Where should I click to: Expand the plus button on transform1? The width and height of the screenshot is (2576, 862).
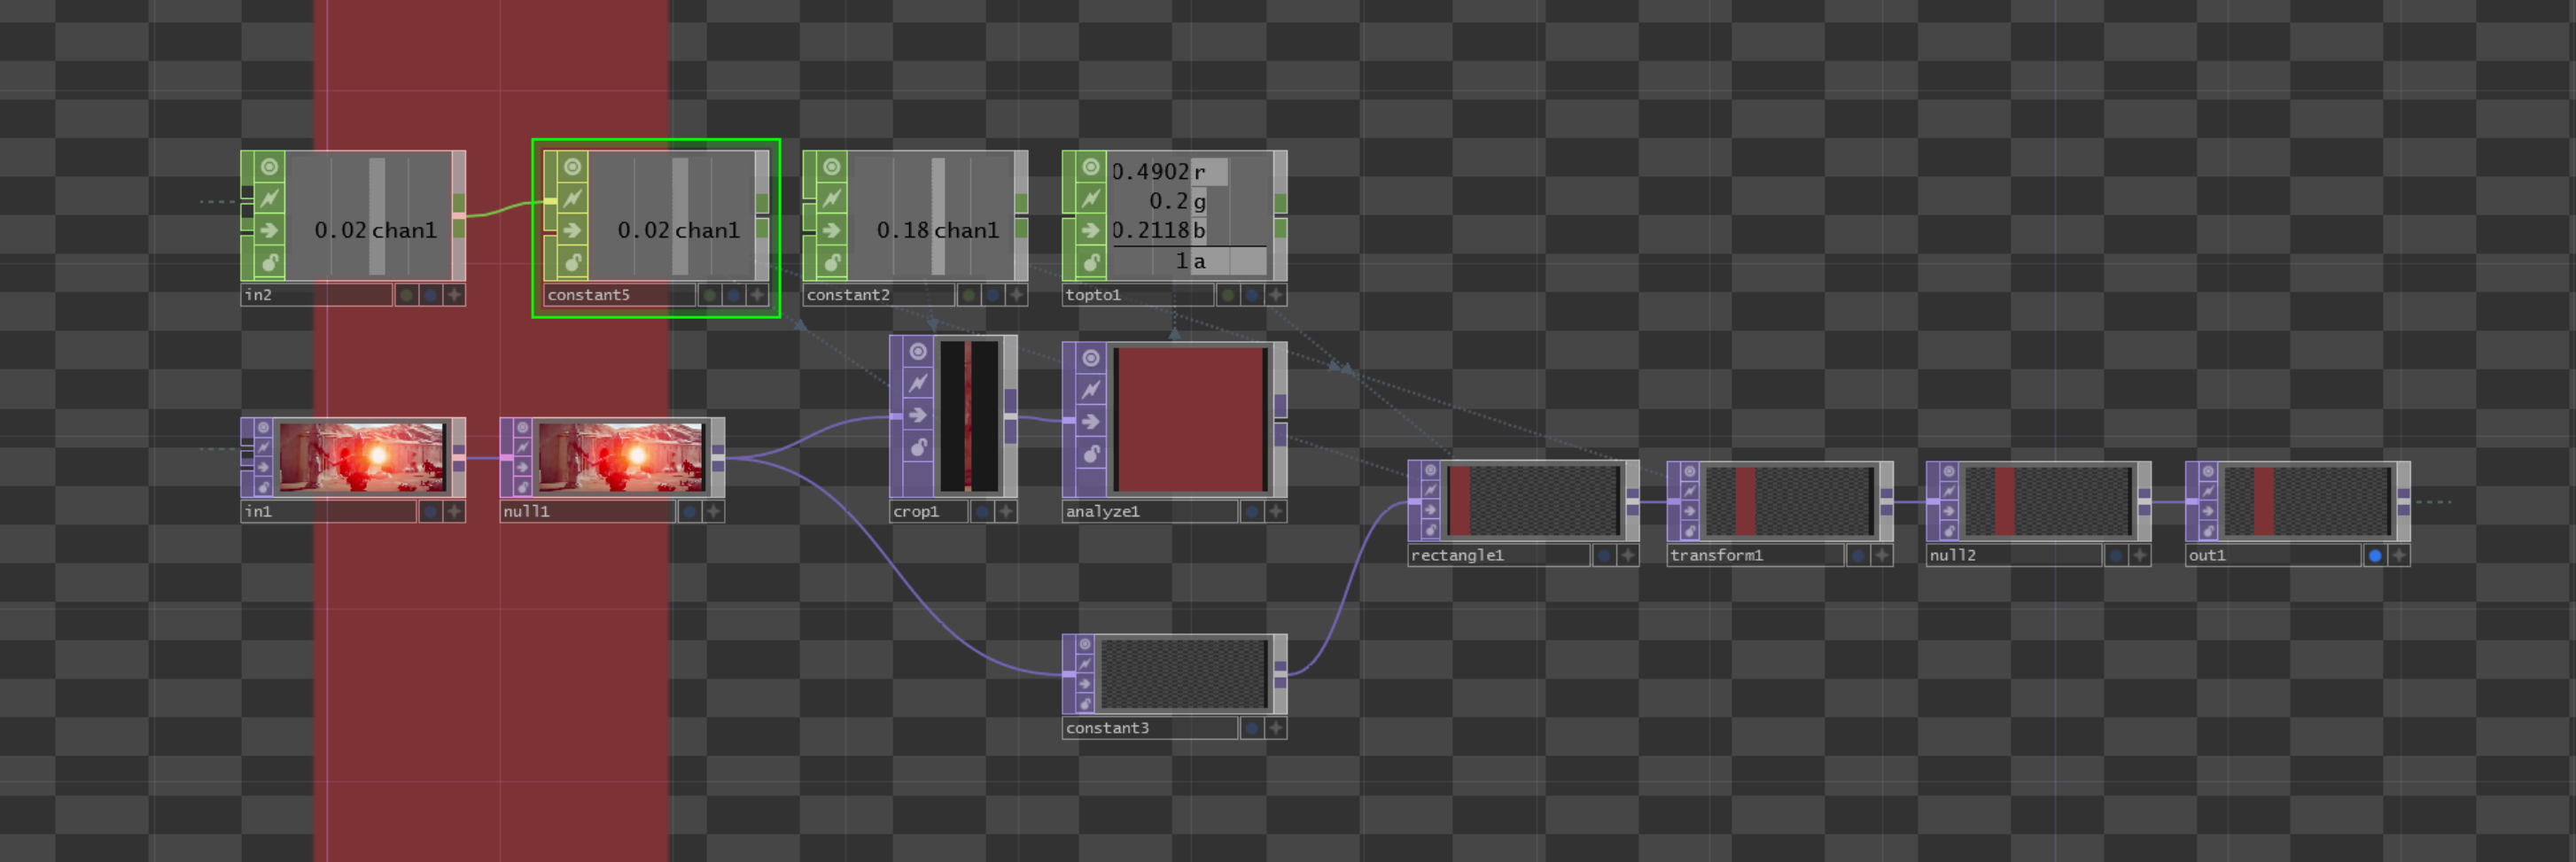(1882, 556)
